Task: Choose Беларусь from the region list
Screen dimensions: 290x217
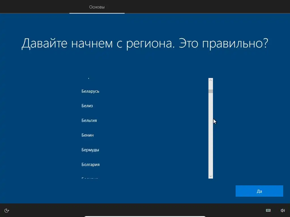Action: tap(90, 91)
